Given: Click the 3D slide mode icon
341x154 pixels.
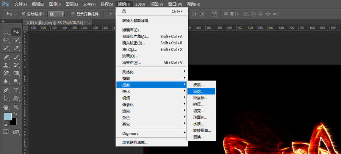Looking at the screenshot, I should 268,14.
